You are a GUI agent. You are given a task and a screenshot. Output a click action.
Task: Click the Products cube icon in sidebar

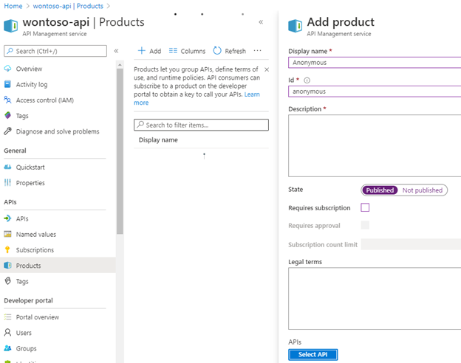coord(7,266)
